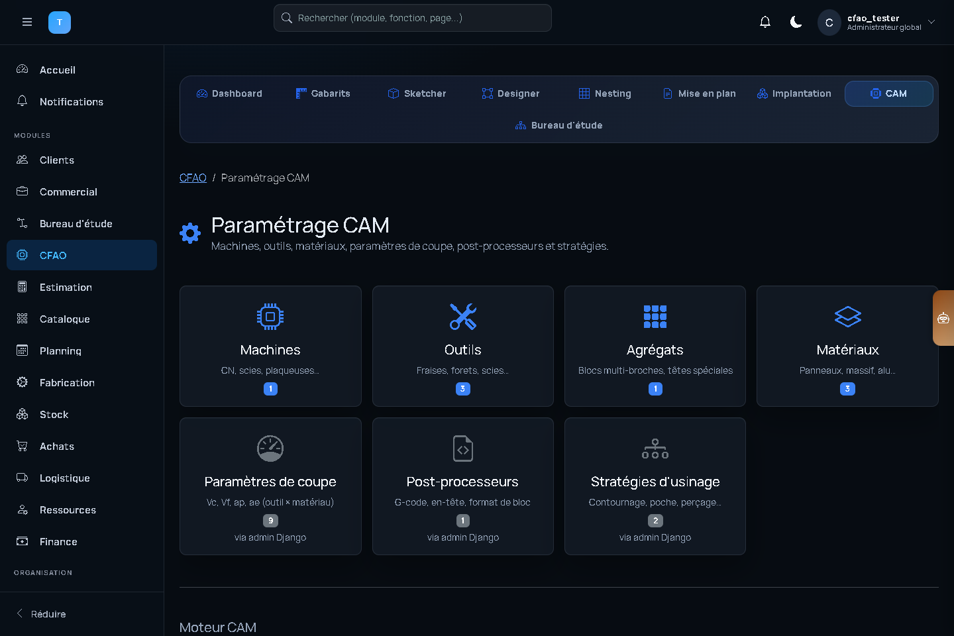Click the Paramètres de coupe gauge icon

270,449
